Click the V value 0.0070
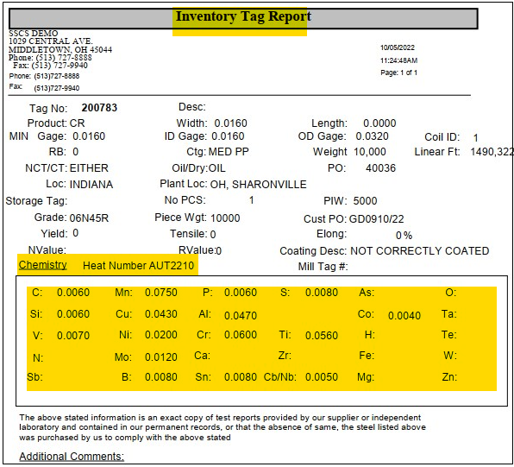The width and height of the screenshot is (514, 467). pos(73,336)
